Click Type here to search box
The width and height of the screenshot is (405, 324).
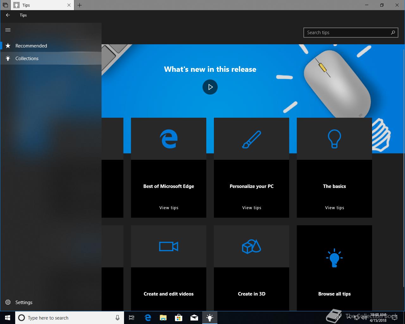pos(69,318)
